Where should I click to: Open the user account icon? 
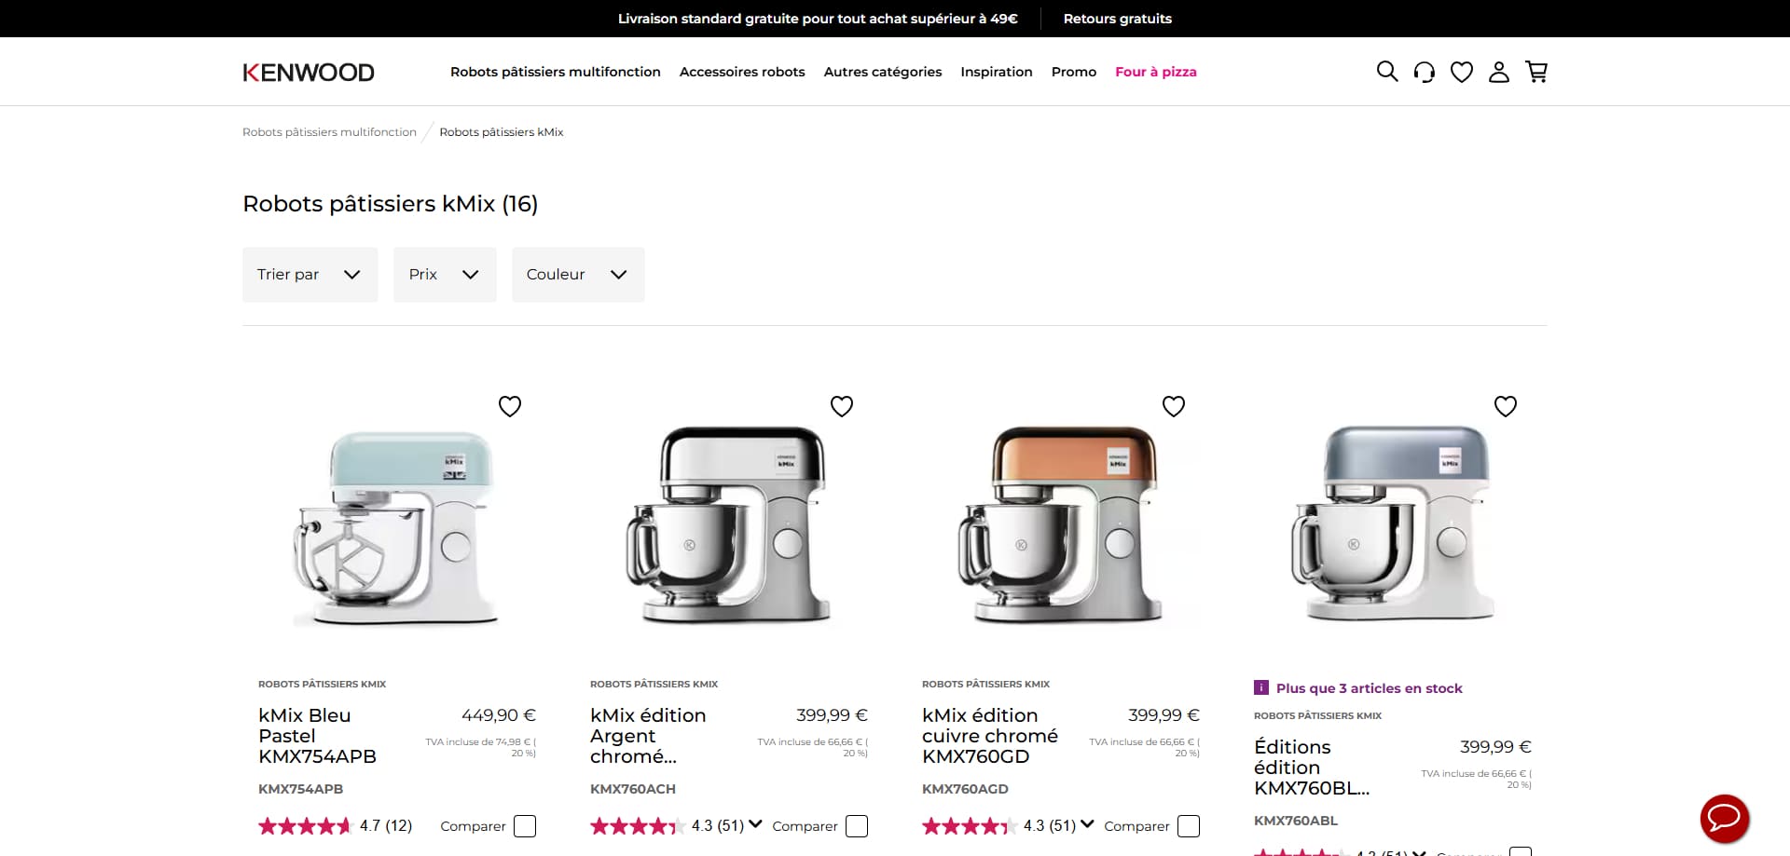point(1499,72)
